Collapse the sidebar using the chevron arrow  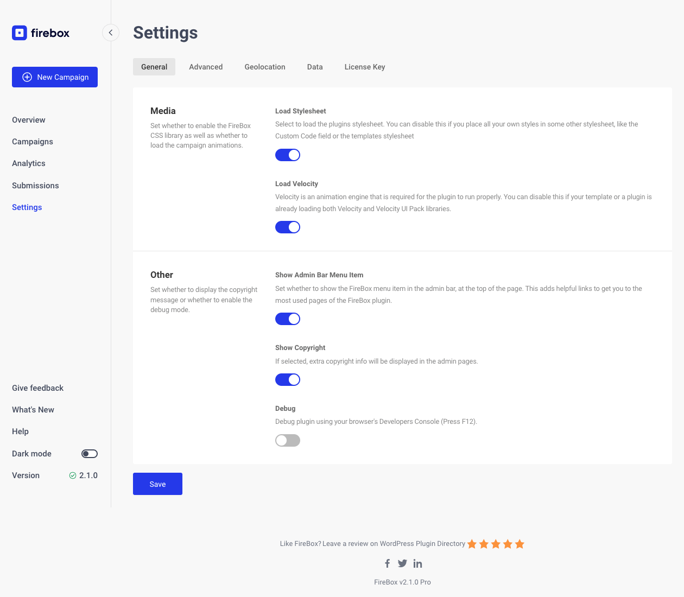pos(110,33)
